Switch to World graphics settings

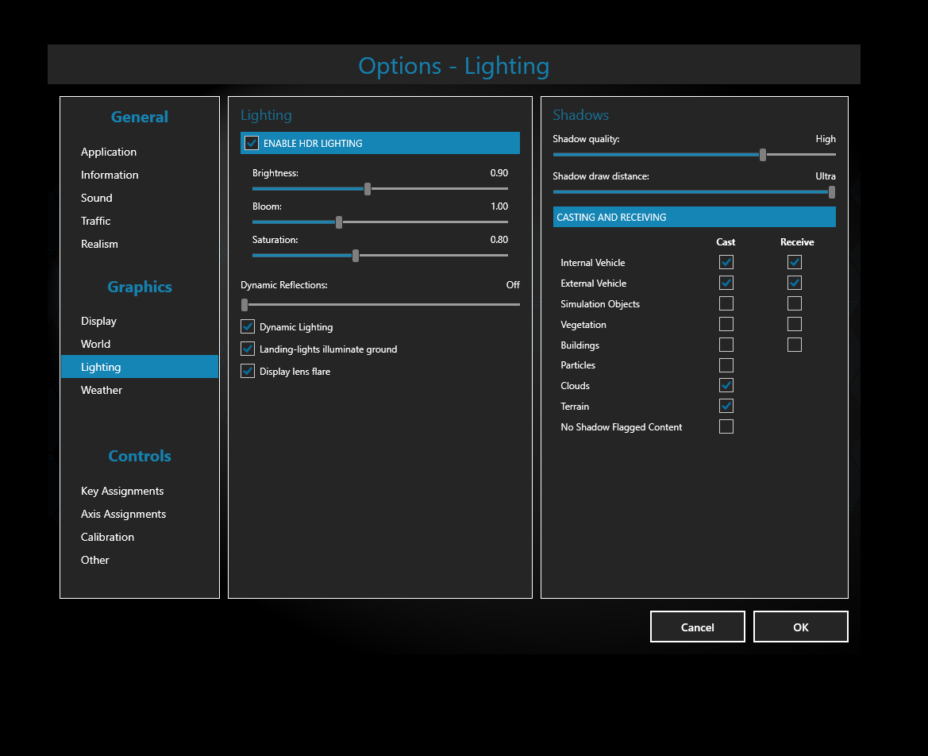pyautogui.click(x=95, y=345)
